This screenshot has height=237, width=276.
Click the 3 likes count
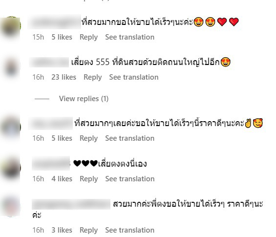[62, 230]
